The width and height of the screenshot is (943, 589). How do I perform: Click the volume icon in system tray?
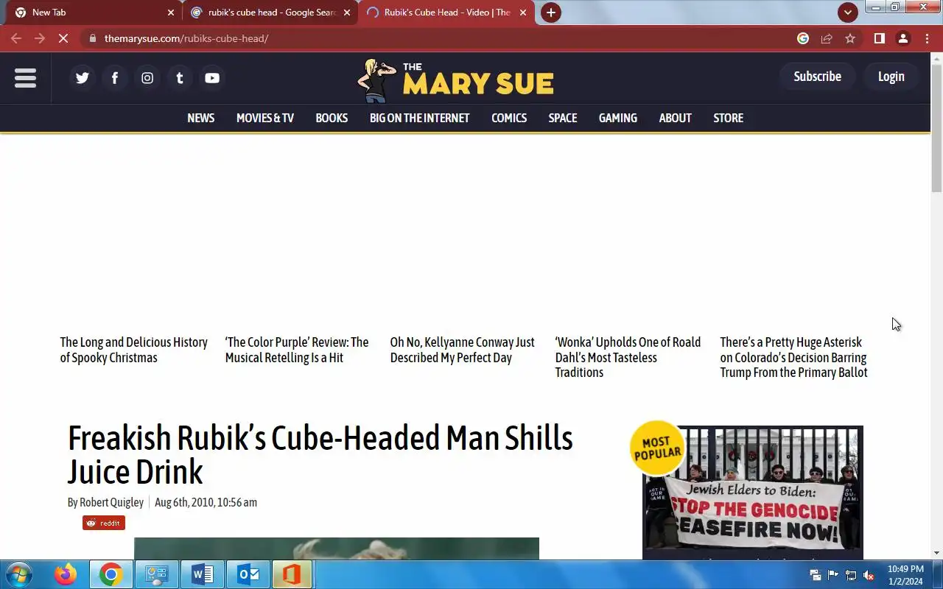tap(869, 576)
